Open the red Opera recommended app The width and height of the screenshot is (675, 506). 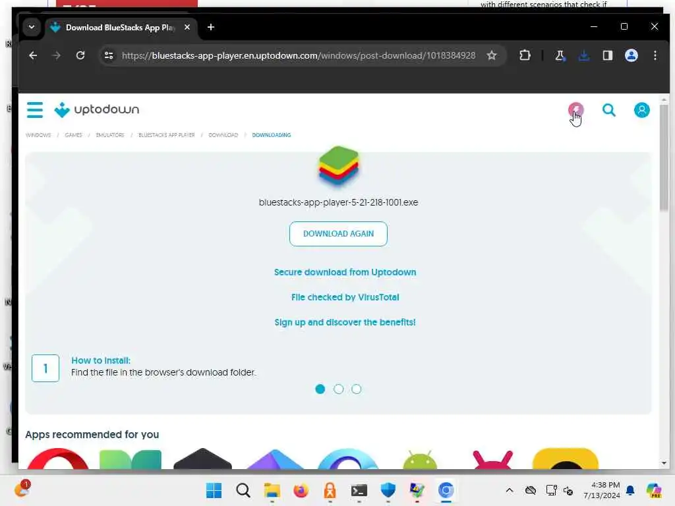58,459
